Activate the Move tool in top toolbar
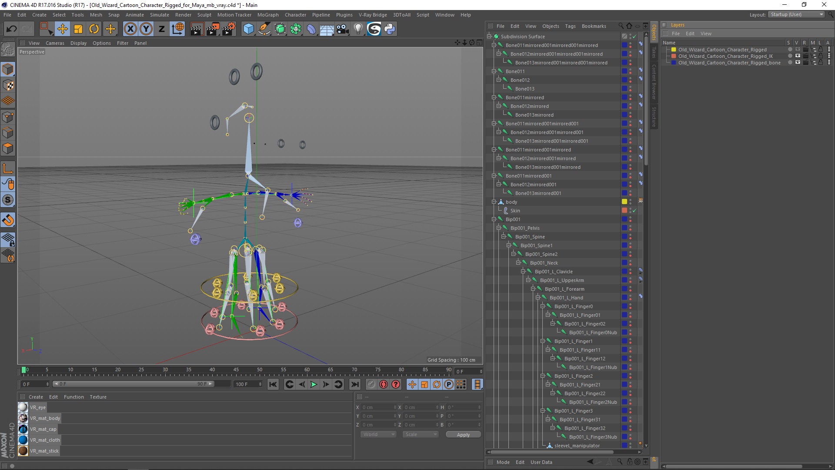Screen dimensions: 835x470 coord(62,29)
